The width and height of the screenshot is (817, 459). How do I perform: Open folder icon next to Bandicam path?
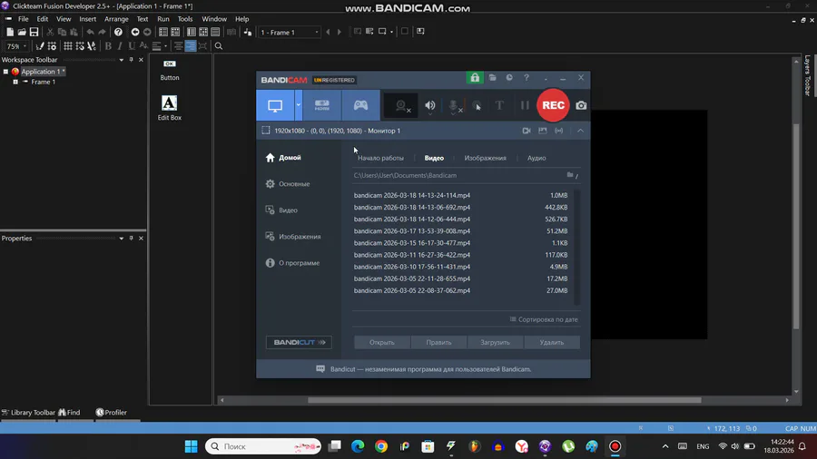(570, 175)
